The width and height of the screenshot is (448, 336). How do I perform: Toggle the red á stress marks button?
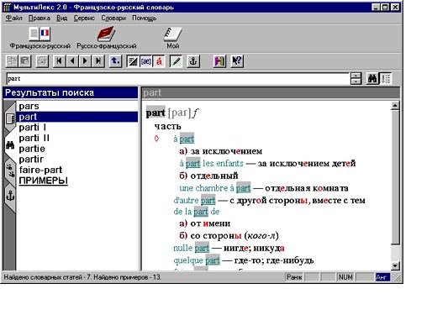(159, 61)
